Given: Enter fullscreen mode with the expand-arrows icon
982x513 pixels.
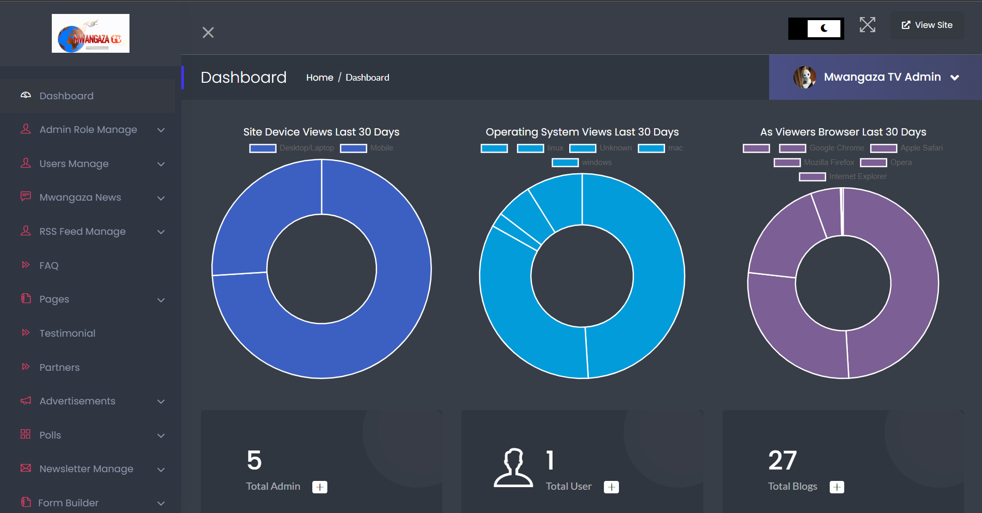Looking at the screenshot, I should 868,25.
